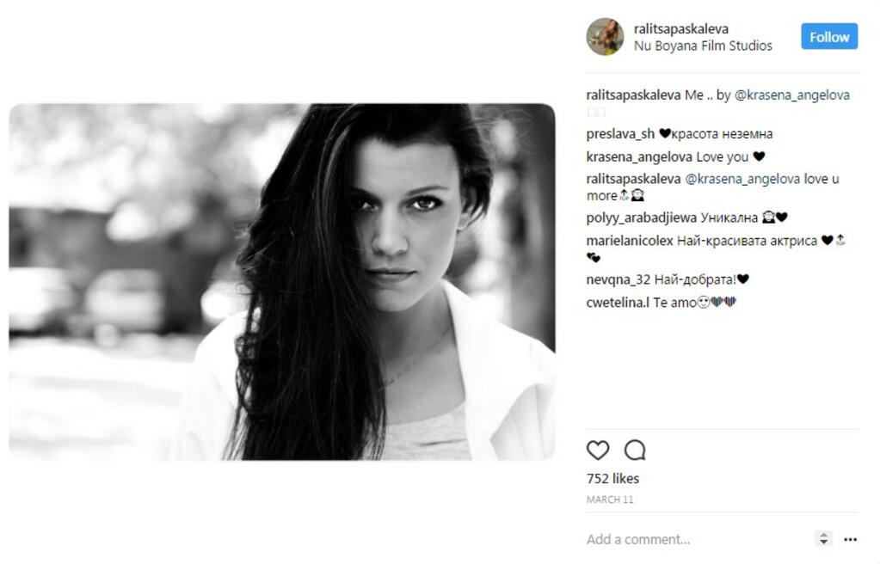Viewport: 880px width, 564px height.
Task: Open krasena_angelova commenter profile
Action: [x=638, y=157]
